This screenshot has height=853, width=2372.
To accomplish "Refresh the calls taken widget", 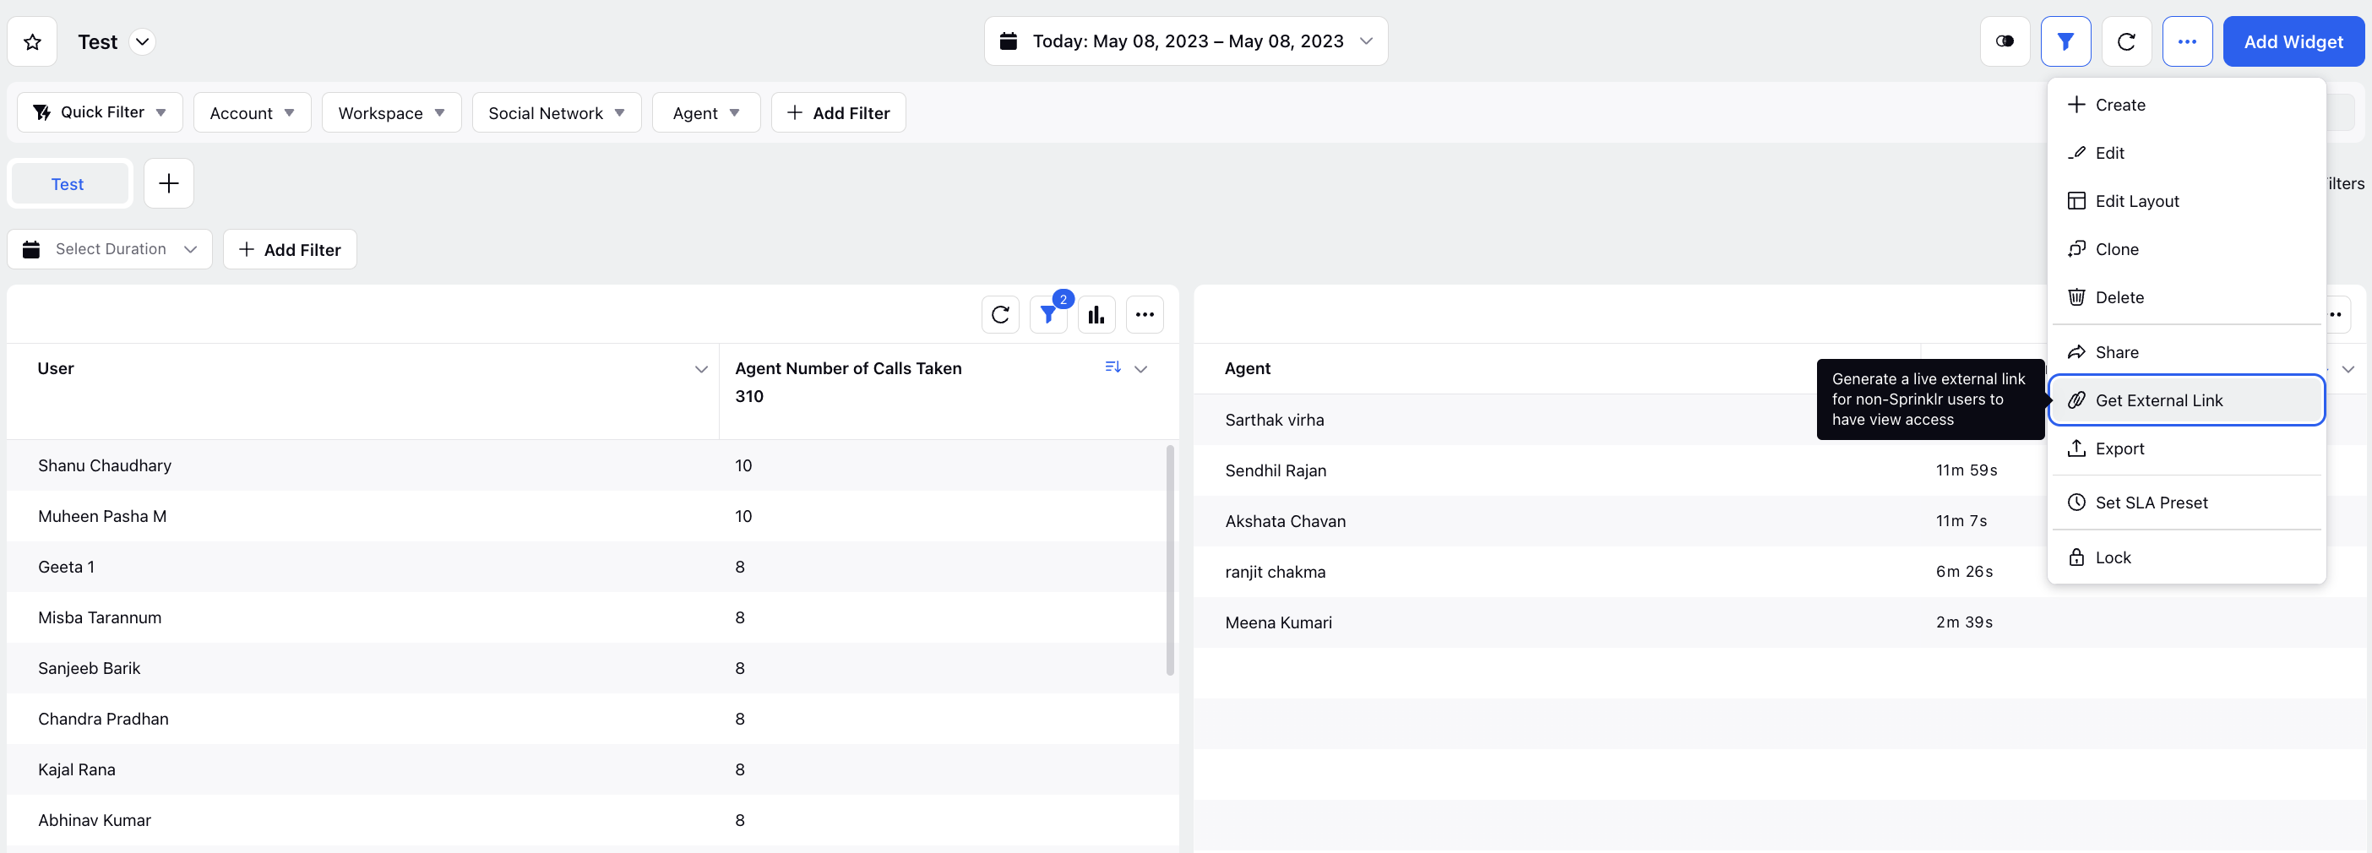I will [1000, 315].
